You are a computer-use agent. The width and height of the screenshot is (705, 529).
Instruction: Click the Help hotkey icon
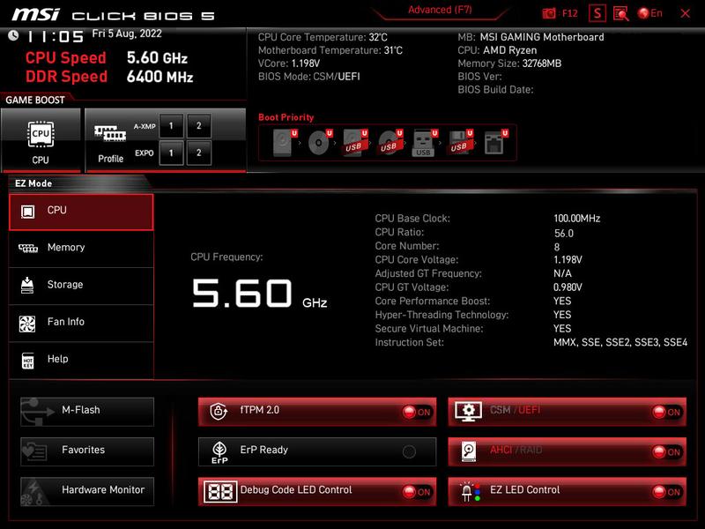(28, 361)
